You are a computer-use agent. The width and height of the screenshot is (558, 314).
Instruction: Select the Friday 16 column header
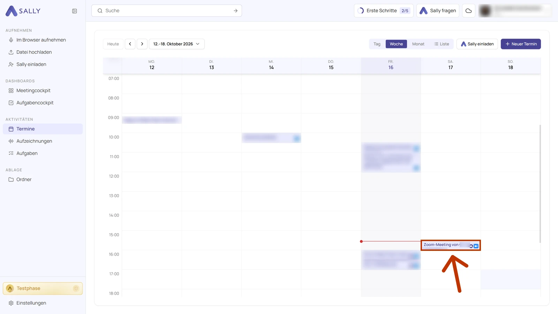click(391, 66)
